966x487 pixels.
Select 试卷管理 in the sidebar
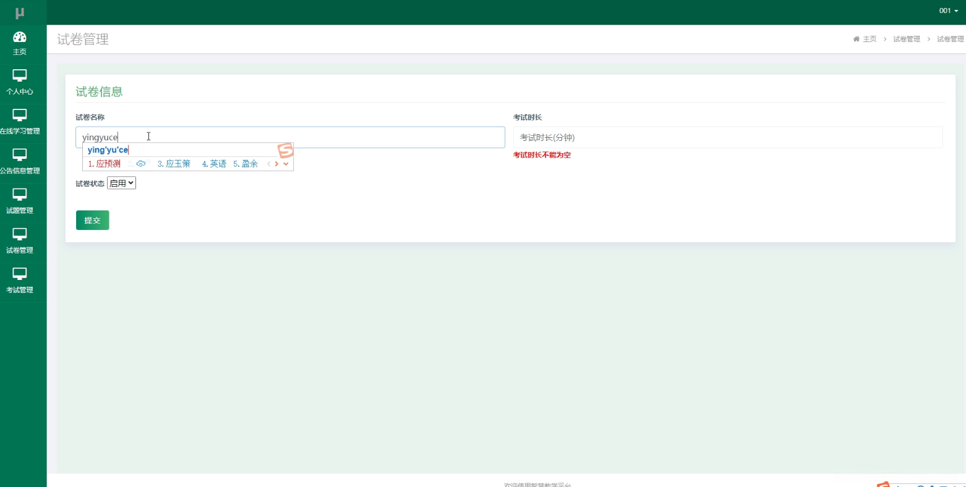click(20, 242)
